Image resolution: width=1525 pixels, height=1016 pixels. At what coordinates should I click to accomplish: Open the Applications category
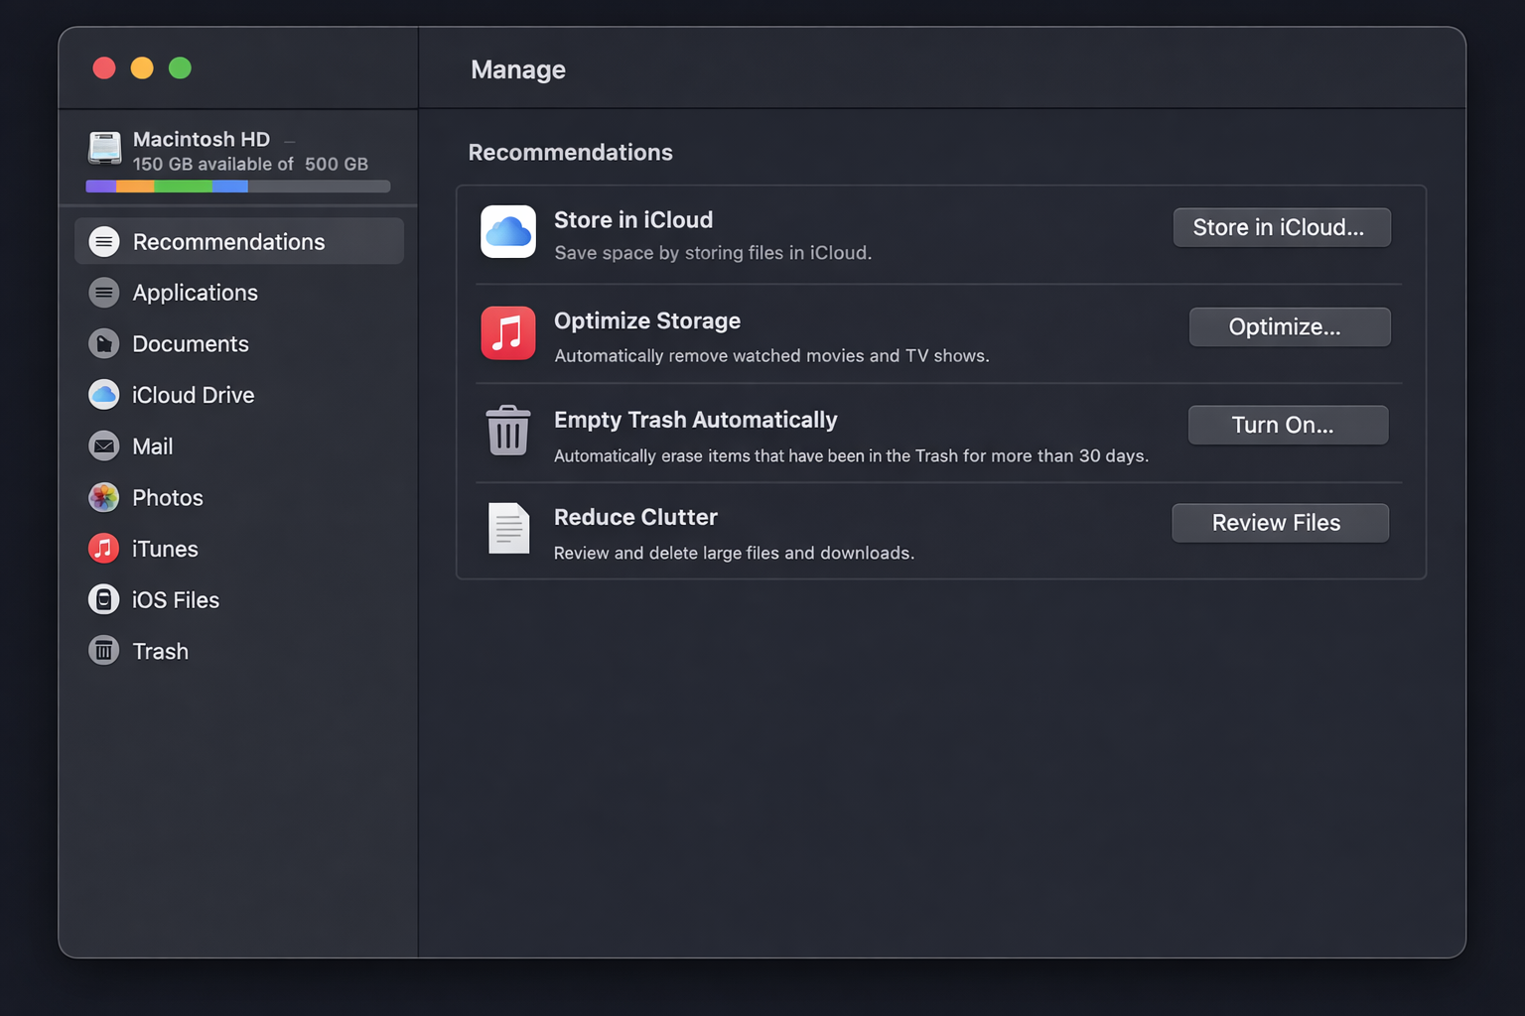[x=239, y=293]
